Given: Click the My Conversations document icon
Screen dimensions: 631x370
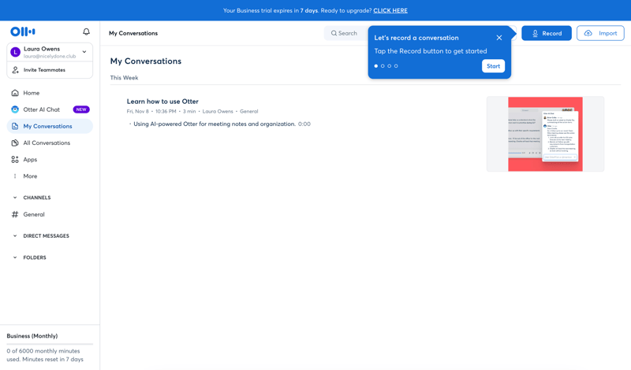Looking at the screenshot, I should [x=15, y=126].
